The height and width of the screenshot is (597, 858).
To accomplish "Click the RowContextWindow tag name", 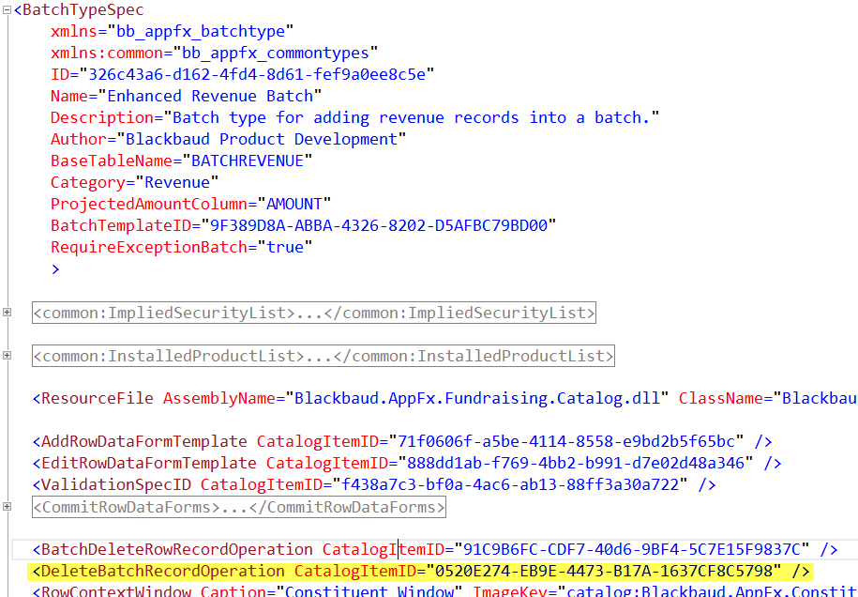I will 116,591.
